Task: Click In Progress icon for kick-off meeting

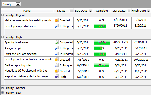Action: [56, 54]
